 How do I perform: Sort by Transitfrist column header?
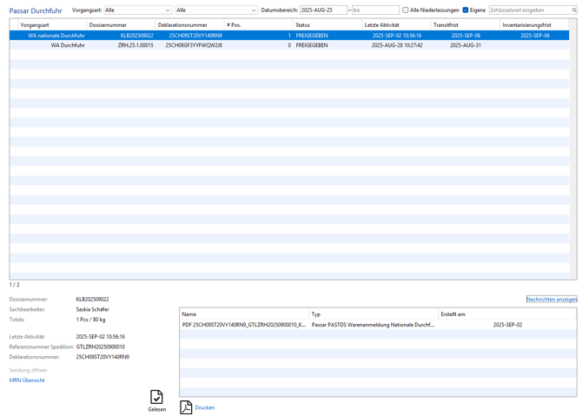point(465,25)
